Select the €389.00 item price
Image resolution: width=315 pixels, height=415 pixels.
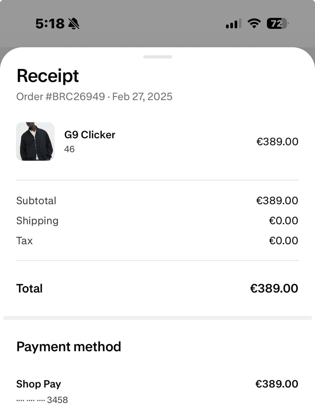[277, 142]
